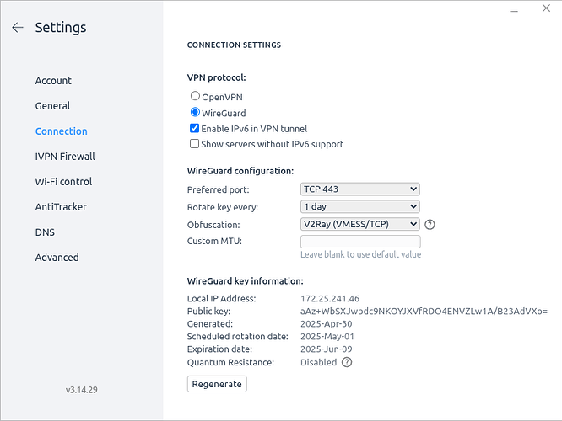This screenshot has height=421, width=562.
Task: Enable Show servers without IPv6 support
Action: (194, 144)
